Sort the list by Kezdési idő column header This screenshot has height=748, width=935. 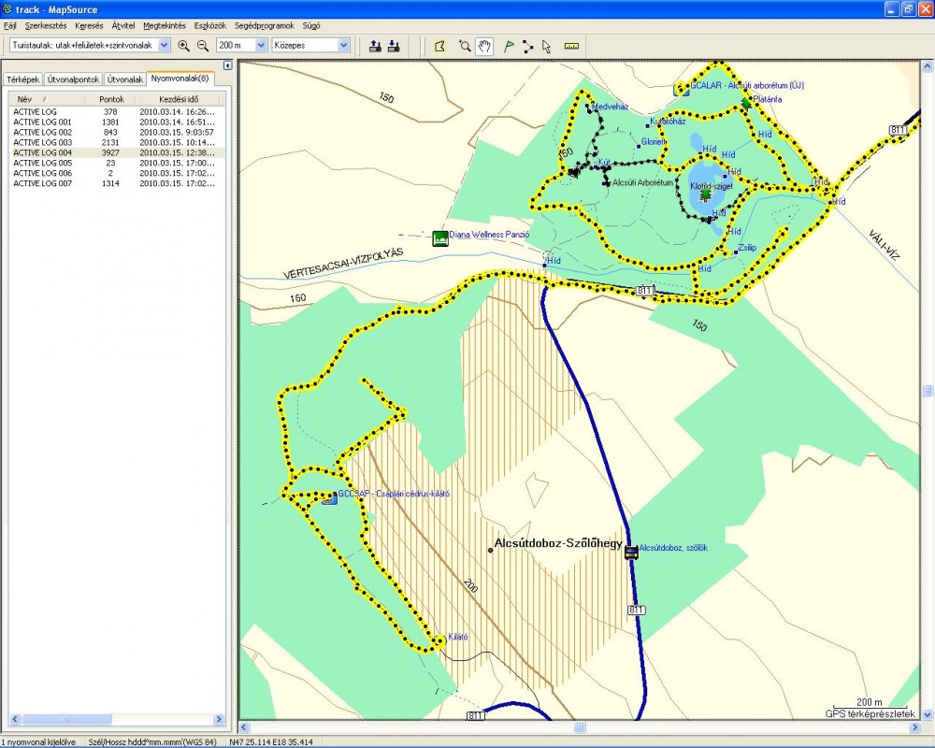click(x=178, y=98)
